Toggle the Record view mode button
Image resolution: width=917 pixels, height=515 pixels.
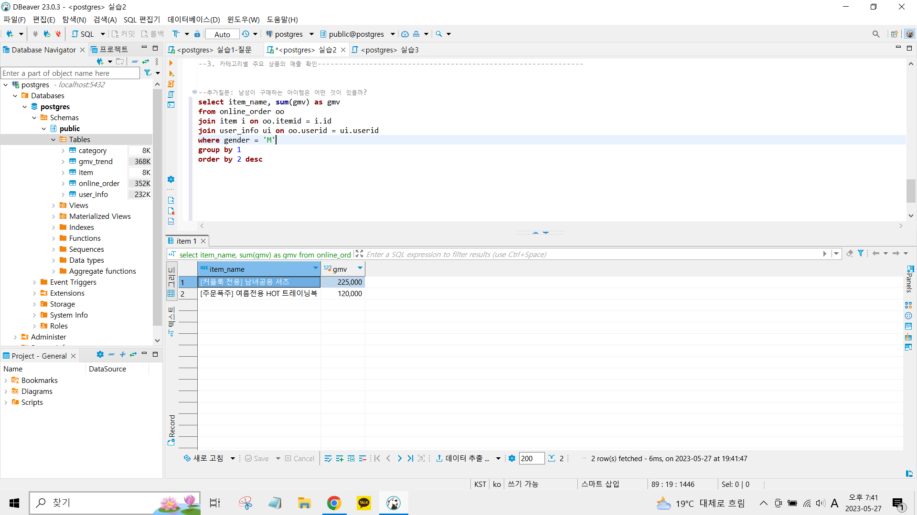pyautogui.click(x=171, y=430)
